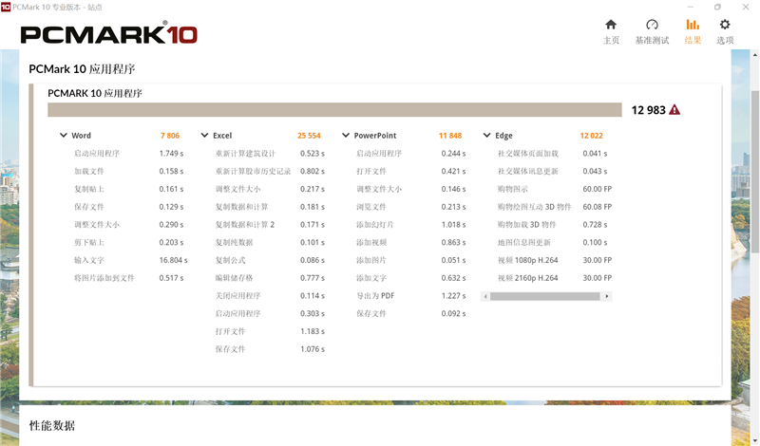The image size is (760, 446).
Task: Click the 性能数据 section heading
Action: click(52, 426)
